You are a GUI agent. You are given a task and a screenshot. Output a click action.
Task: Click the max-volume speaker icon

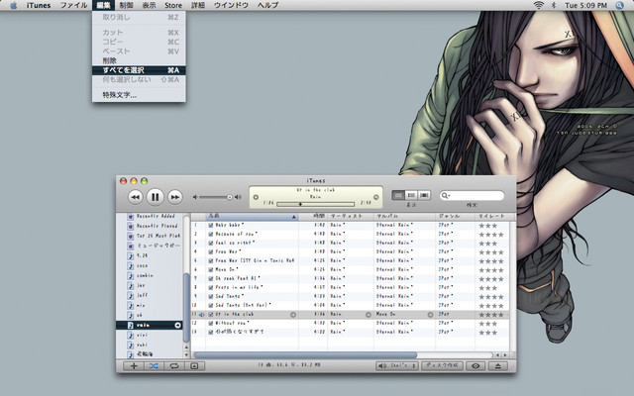pyautogui.click(x=238, y=197)
